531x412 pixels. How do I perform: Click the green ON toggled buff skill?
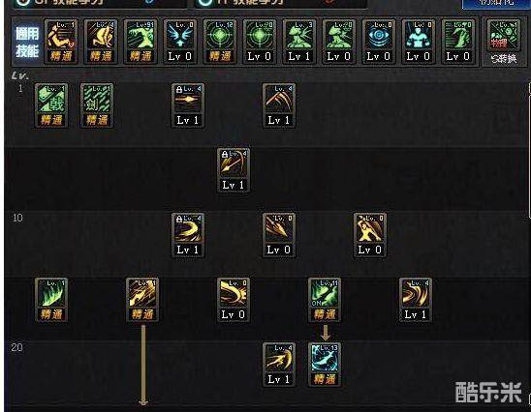[325, 300]
